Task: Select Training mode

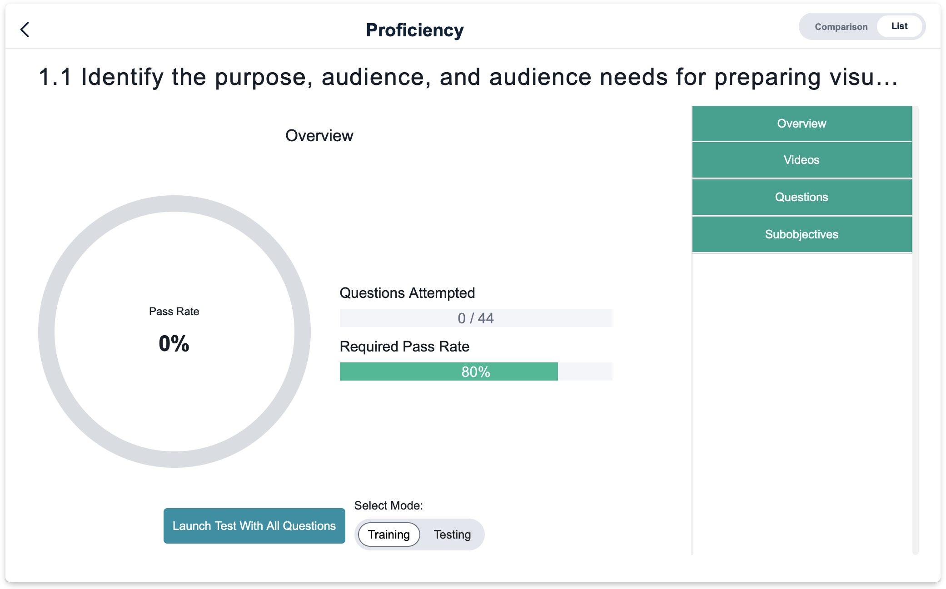Action: [x=388, y=535]
